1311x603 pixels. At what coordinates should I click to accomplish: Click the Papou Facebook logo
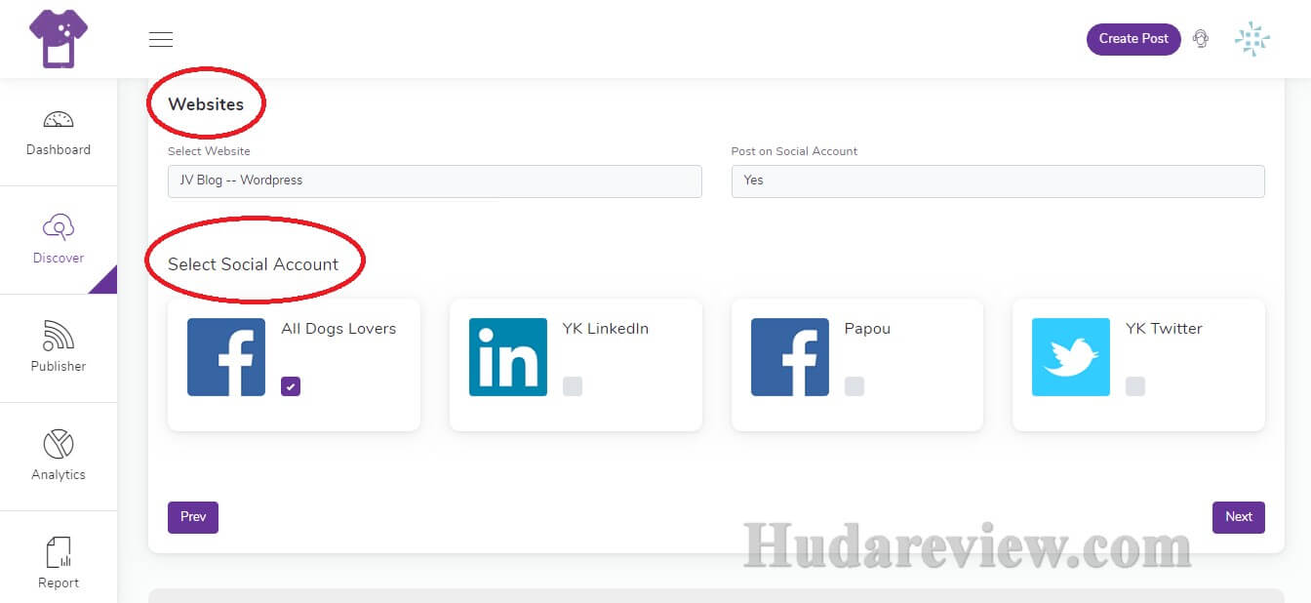[790, 357]
